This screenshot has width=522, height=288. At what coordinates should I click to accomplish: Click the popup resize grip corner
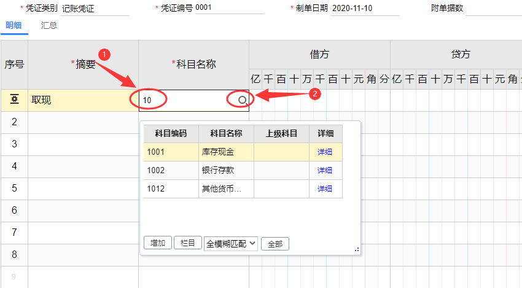[357, 249]
